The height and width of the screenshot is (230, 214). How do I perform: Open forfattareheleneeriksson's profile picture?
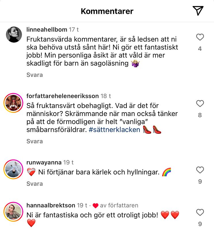pyautogui.click(x=13, y=103)
